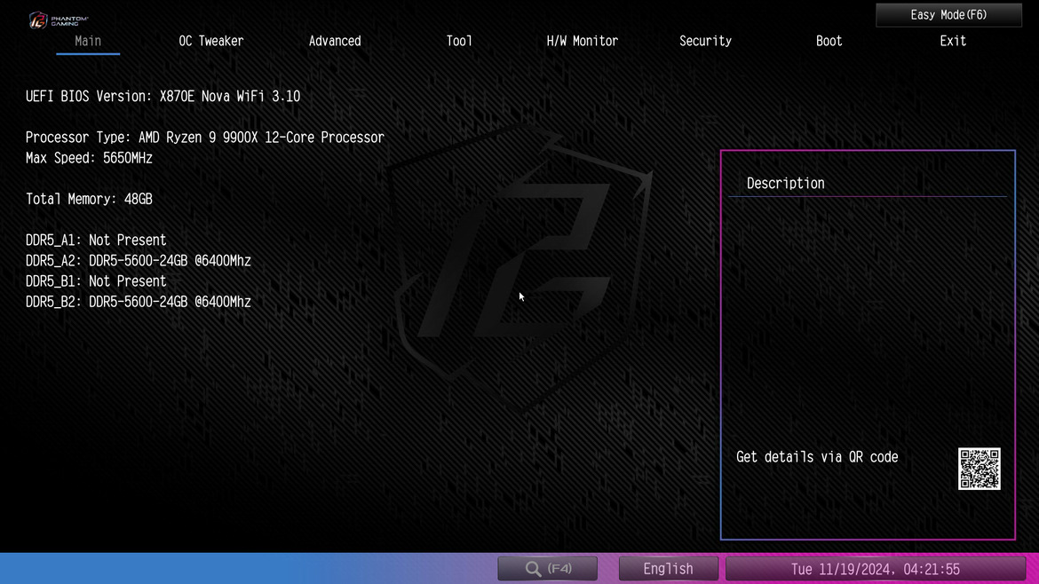1039x584 pixels.
Task: Select the Max Speed: 5650MHz line
Action: (x=89, y=158)
